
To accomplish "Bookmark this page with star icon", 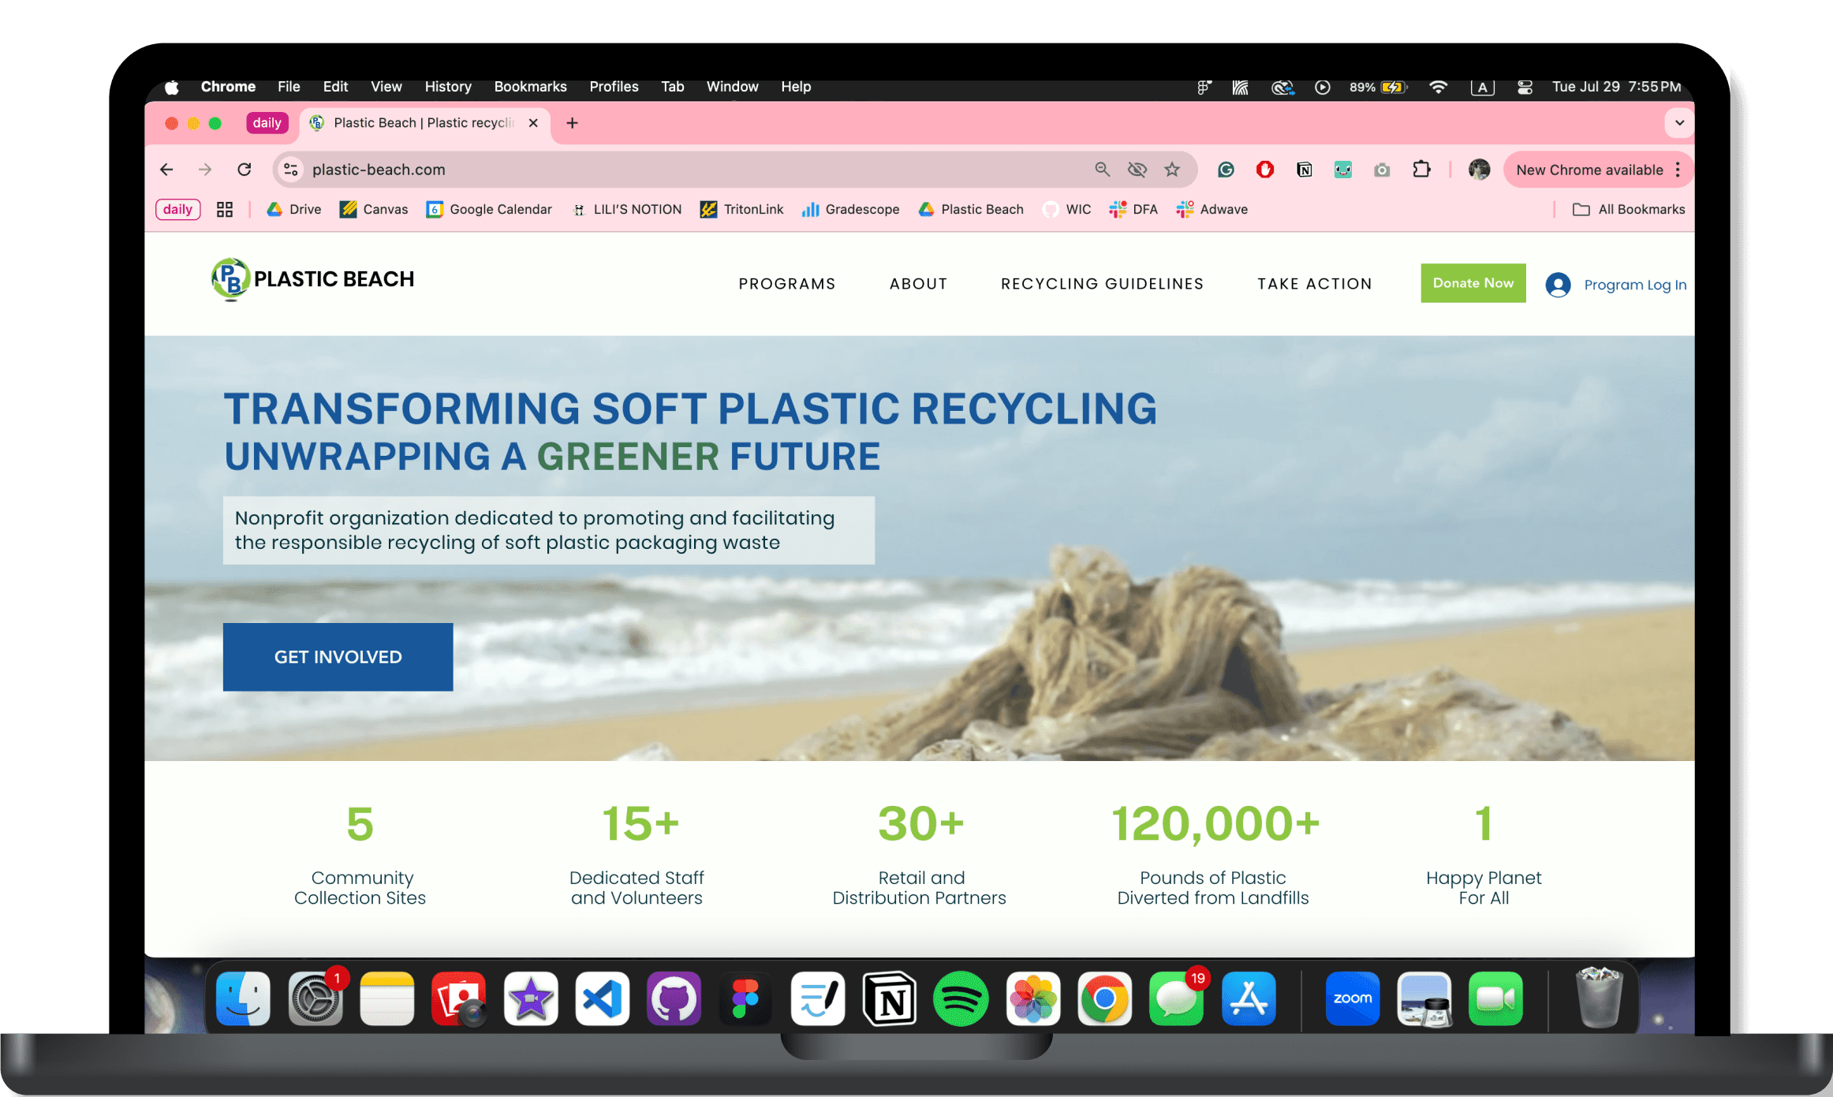I will click(1172, 170).
